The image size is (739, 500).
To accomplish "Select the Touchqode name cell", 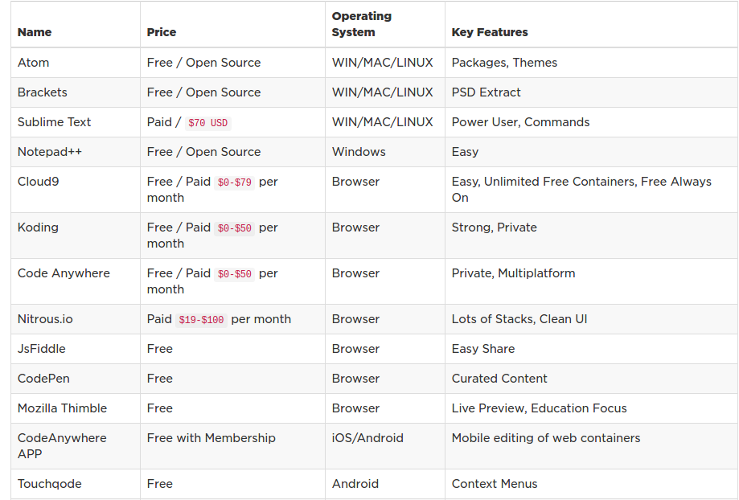I will coord(50,484).
